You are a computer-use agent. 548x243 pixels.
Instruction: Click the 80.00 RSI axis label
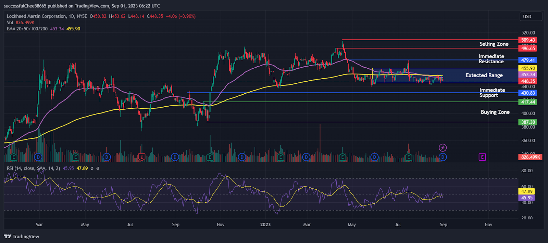point(527,171)
